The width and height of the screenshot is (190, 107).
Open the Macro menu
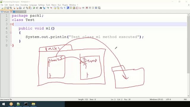coord(54,5)
